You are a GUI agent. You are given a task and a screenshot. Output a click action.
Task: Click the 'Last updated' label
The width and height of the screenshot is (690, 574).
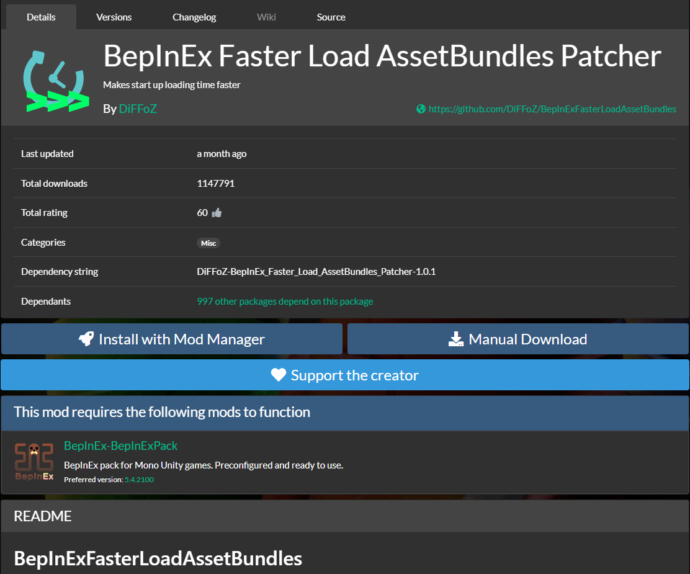tap(47, 154)
